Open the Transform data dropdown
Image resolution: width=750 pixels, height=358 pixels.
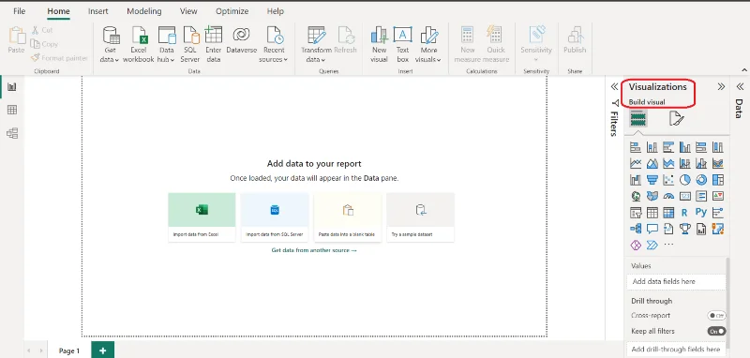coord(316,45)
